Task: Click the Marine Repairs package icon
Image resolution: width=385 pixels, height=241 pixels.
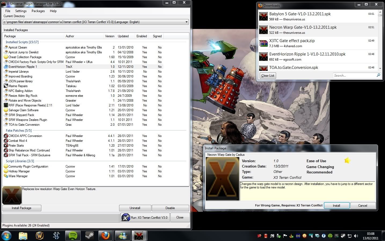Action: point(6,86)
